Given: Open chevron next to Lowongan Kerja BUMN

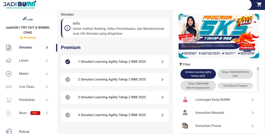Looking at the screenshot, I should click(253, 100).
